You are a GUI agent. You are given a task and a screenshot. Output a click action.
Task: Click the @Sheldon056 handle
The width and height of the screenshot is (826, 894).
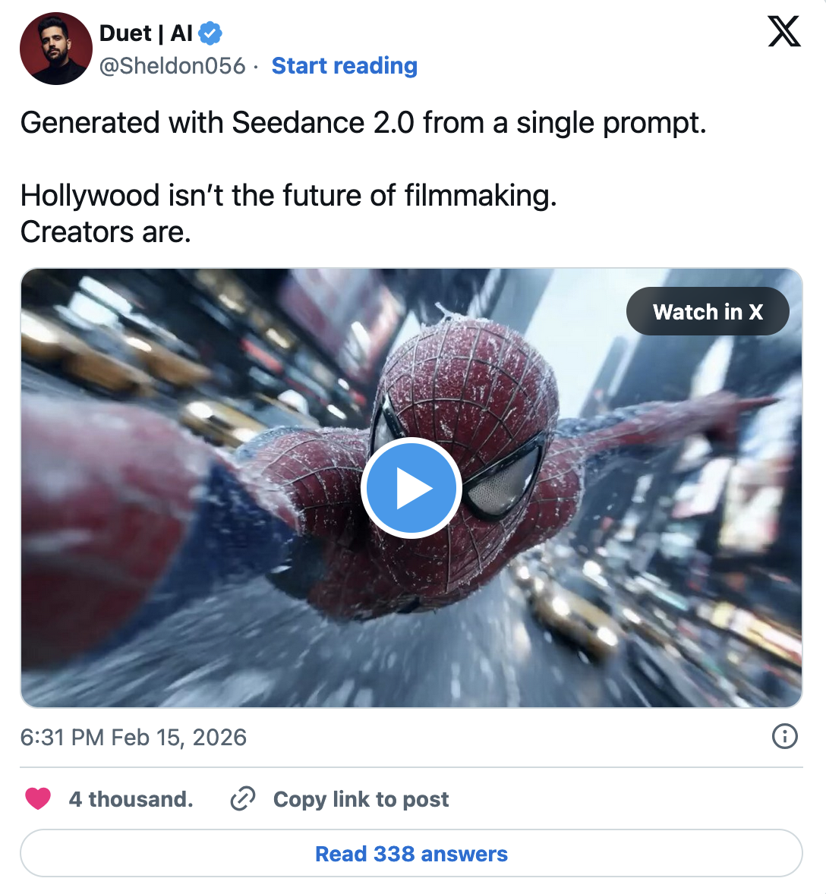coord(174,67)
